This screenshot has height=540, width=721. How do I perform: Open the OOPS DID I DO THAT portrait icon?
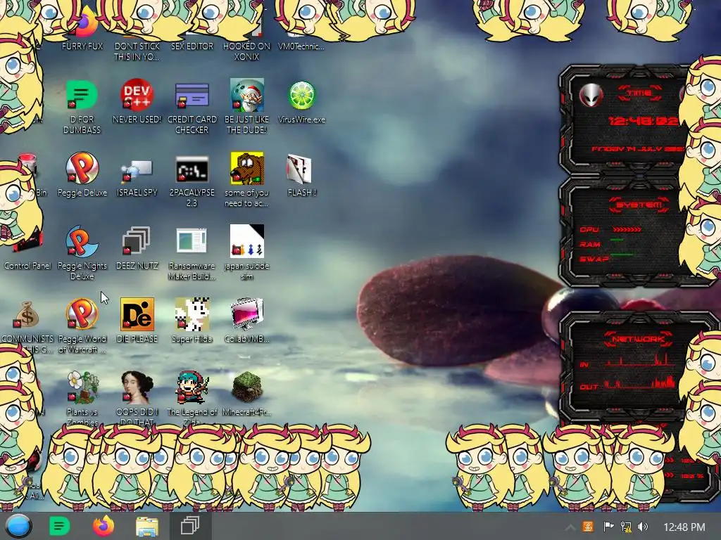coord(137,387)
